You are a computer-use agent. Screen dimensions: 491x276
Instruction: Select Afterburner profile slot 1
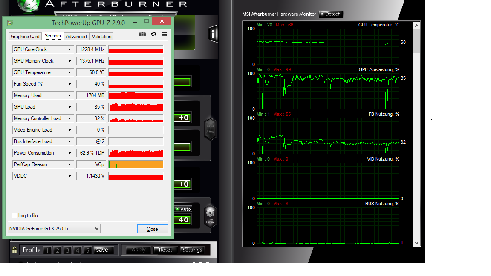pos(47,250)
